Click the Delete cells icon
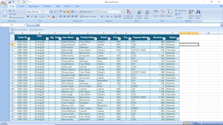223x125 pixels. (162, 12)
